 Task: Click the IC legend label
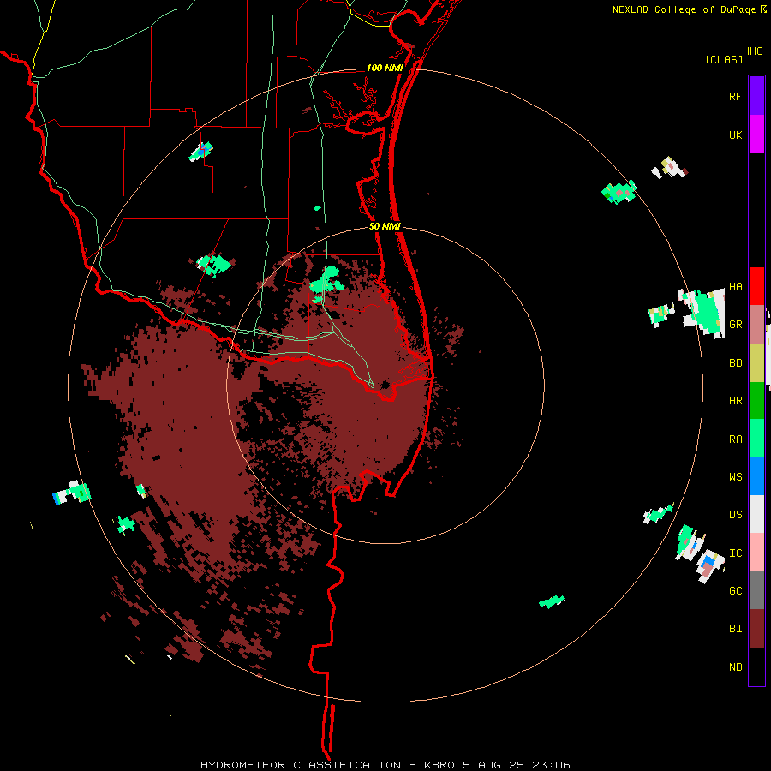735,553
